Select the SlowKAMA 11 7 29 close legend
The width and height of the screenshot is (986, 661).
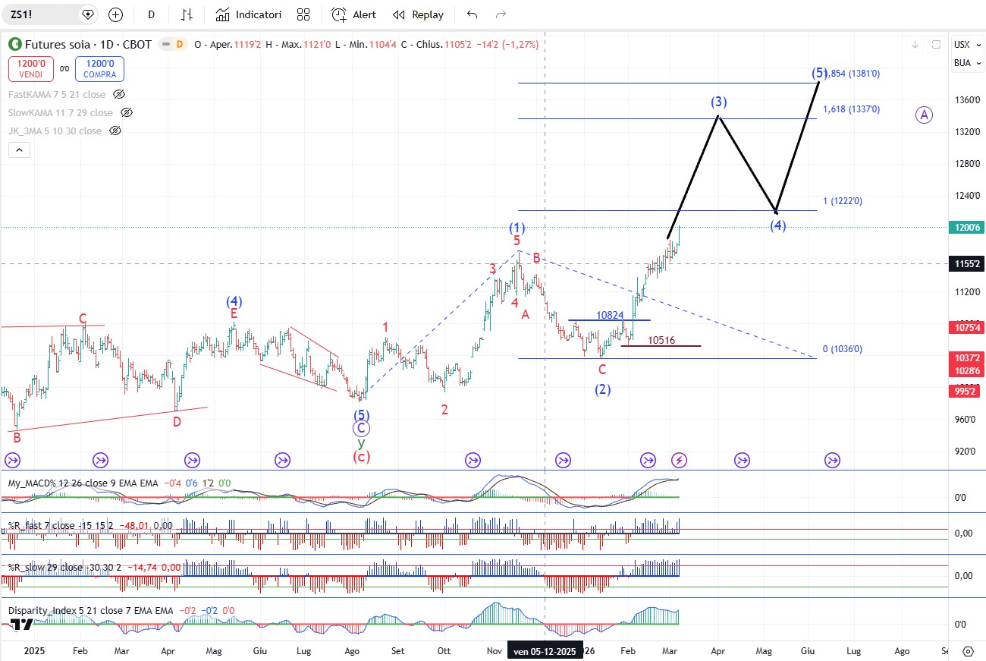pyautogui.click(x=61, y=112)
